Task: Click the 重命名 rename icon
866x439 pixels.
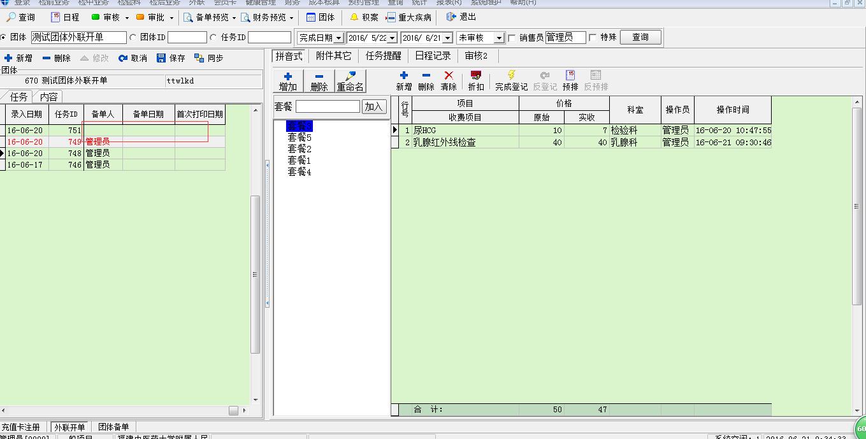Action: pos(350,76)
